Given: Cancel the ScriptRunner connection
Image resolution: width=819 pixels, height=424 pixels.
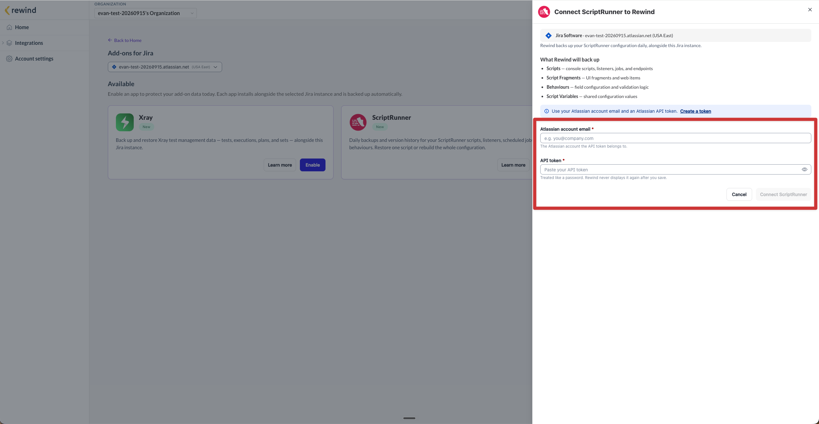Looking at the screenshot, I should [x=739, y=194].
